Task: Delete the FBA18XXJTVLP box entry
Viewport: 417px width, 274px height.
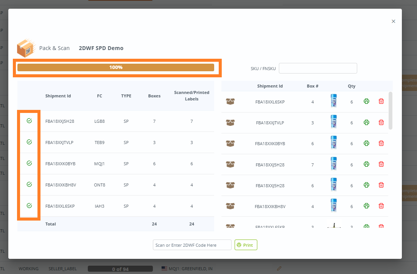Action: pos(381,122)
